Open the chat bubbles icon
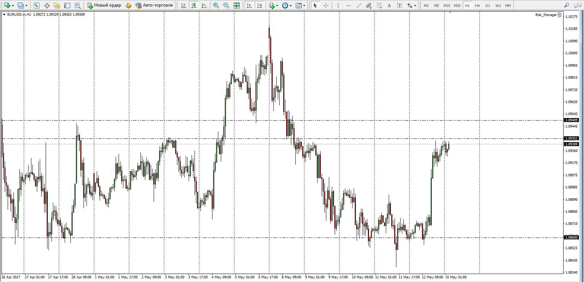Viewport: 584px width, 282px height. (x=577, y=5)
